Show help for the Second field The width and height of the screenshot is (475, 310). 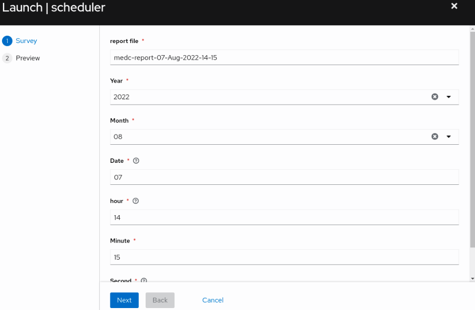click(144, 280)
